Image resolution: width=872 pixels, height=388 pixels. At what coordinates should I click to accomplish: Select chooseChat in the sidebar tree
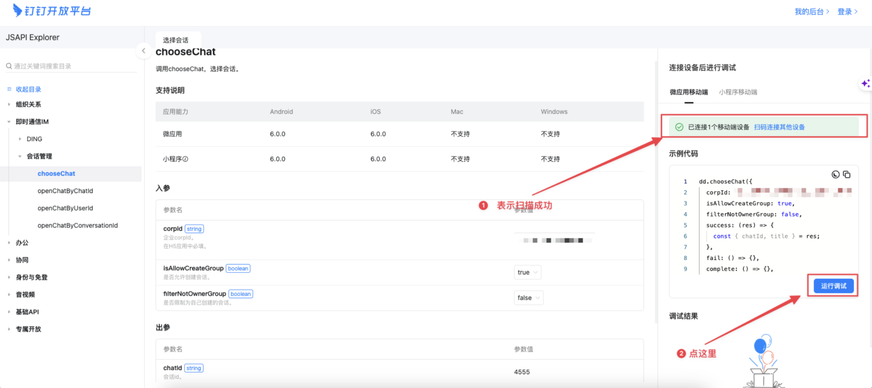(x=56, y=174)
